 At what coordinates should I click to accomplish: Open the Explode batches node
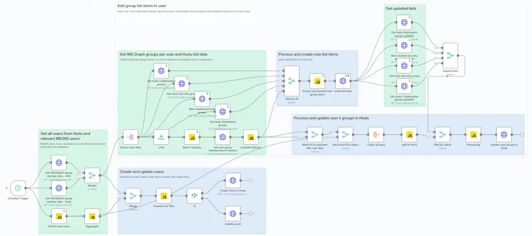pyautogui.click(x=251, y=137)
